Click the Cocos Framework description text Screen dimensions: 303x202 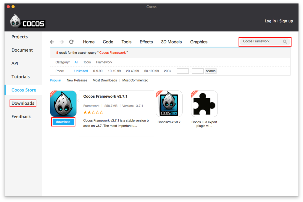[116, 123]
